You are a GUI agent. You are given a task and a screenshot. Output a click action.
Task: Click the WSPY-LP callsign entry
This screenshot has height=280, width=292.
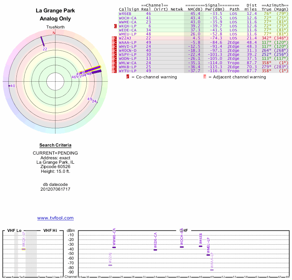tap(127, 54)
